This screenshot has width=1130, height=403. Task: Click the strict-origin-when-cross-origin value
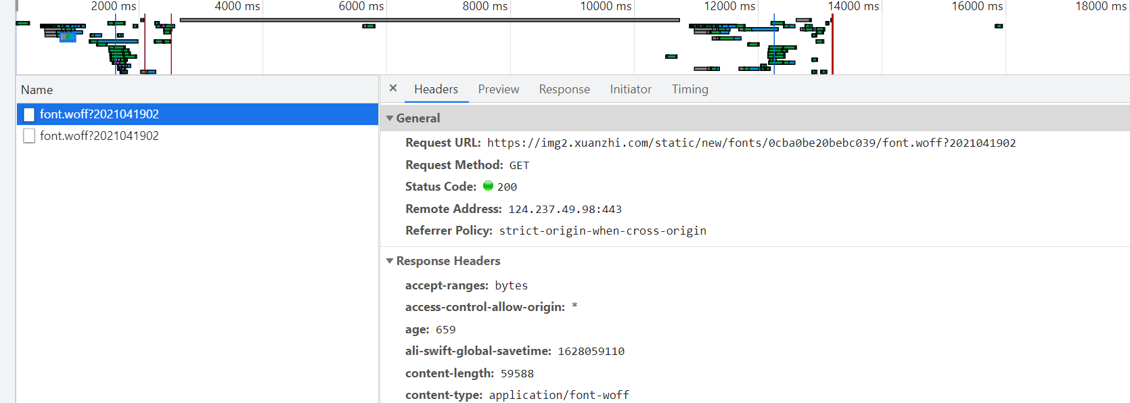point(602,231)
